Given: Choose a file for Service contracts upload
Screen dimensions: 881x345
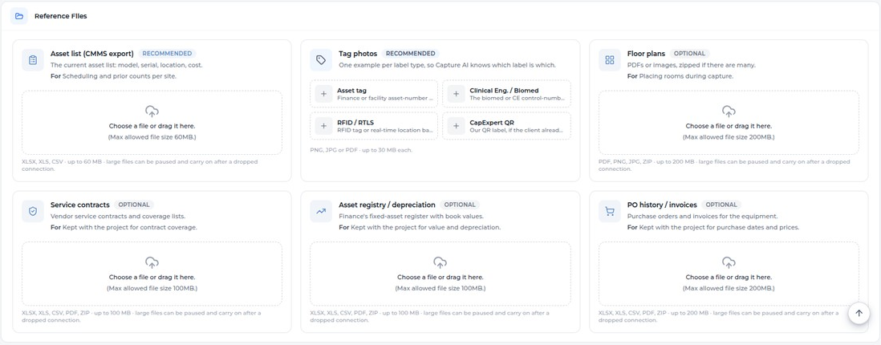Looking at the screenshot, I should [152, 274].
